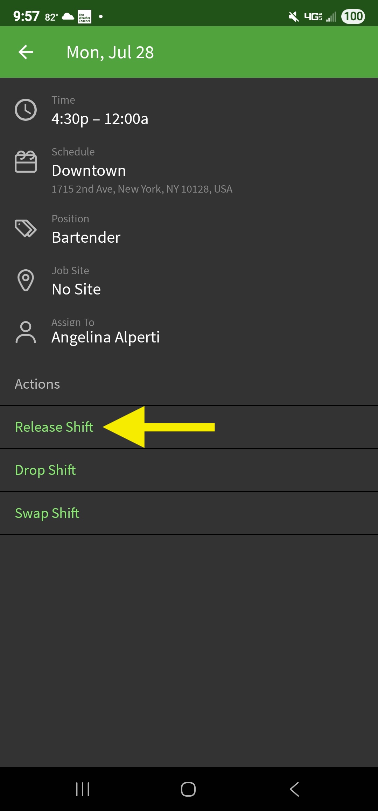This screenshot has width=378, height=811.
Task: Tap the location pin icon for Job Site
Action: tap(26, 280)
